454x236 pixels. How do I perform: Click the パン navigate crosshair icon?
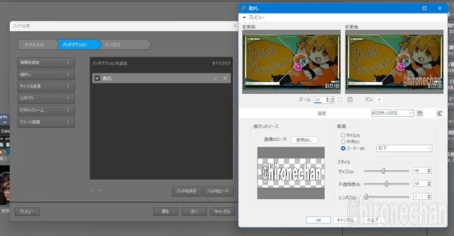click(x=379, y=100)
